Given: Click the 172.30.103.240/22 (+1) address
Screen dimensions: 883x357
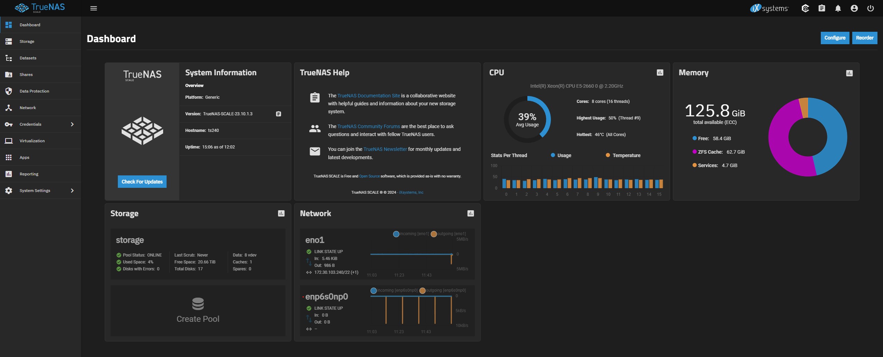Looking at the screenshot, I should tap(336, 272).
